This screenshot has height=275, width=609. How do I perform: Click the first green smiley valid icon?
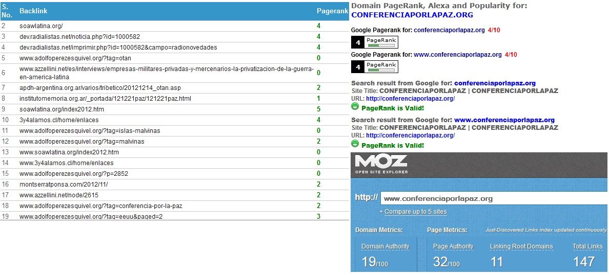click(x=355, y=107)
